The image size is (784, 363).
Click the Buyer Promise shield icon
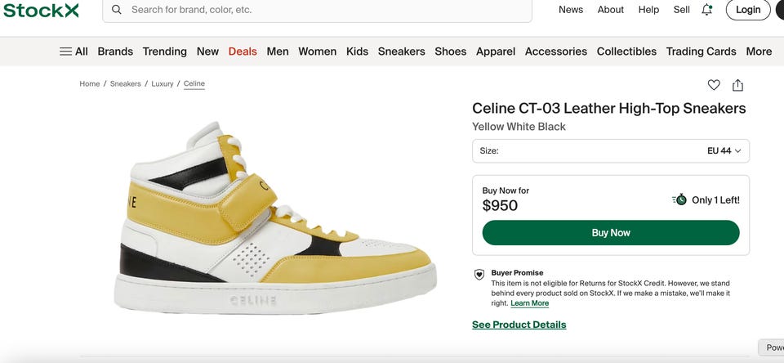click(479, 275)
